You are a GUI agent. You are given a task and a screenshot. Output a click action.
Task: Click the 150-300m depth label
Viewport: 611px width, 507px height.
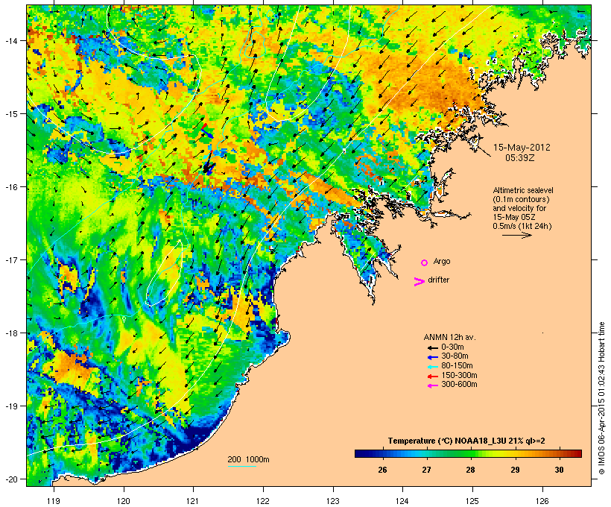459,375
